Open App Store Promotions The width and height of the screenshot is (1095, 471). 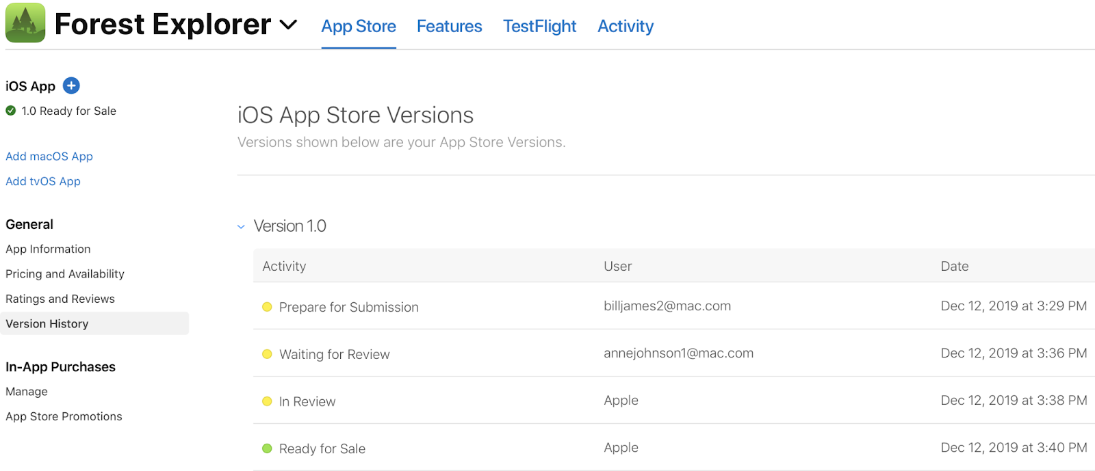pyautogui.click(x=64, y=416)
